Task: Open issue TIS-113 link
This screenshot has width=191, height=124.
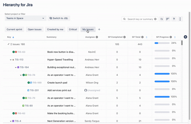Action: coord(19,60)
